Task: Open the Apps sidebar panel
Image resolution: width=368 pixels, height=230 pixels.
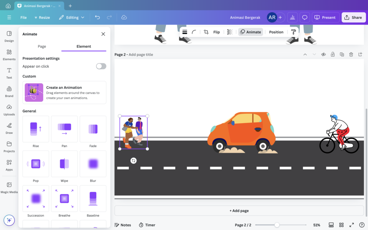Action: point(9,165)
